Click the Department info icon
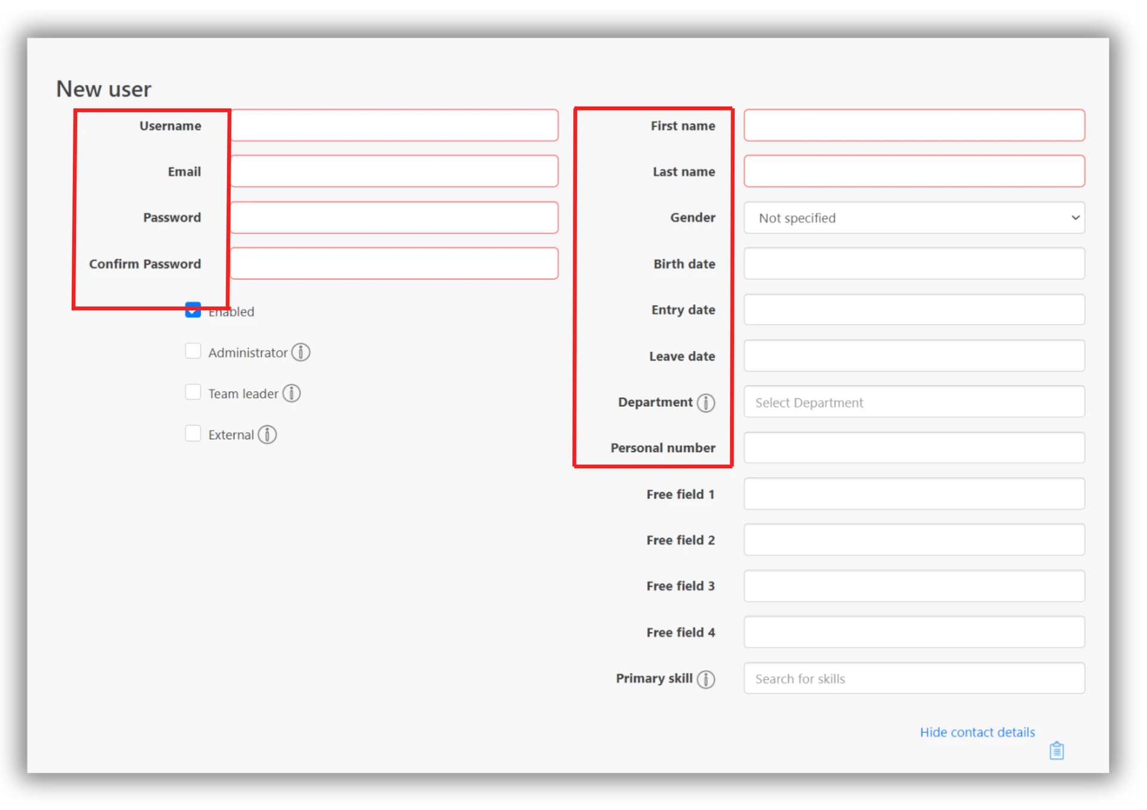 [x=706, y=403]
